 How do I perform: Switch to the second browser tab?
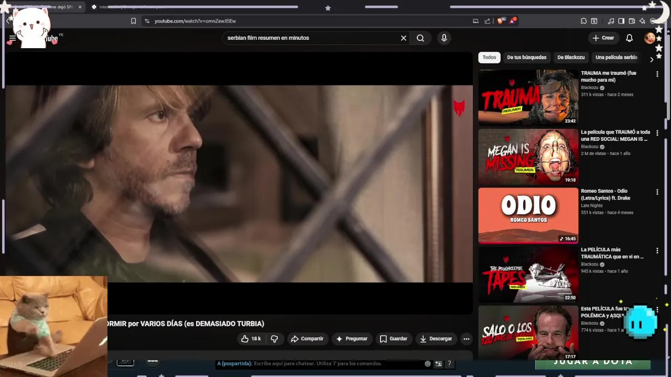[131, 7]
